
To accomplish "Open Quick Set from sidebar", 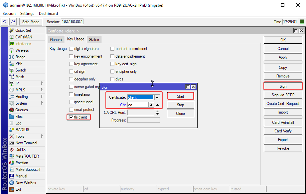I will tap(23, 30).
